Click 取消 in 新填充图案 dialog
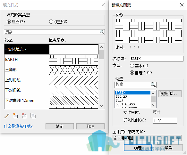 click(169, 148)
